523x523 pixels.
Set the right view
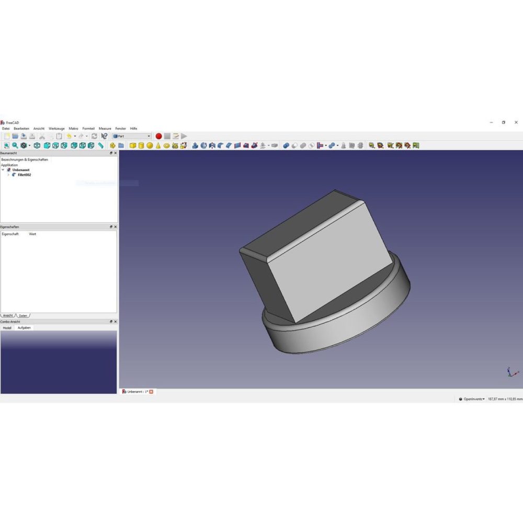point(64,145)
